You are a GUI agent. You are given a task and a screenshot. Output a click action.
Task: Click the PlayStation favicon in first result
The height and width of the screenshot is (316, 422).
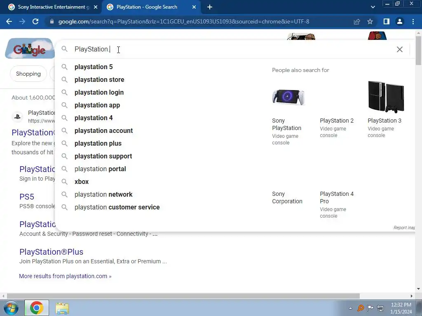17,117
